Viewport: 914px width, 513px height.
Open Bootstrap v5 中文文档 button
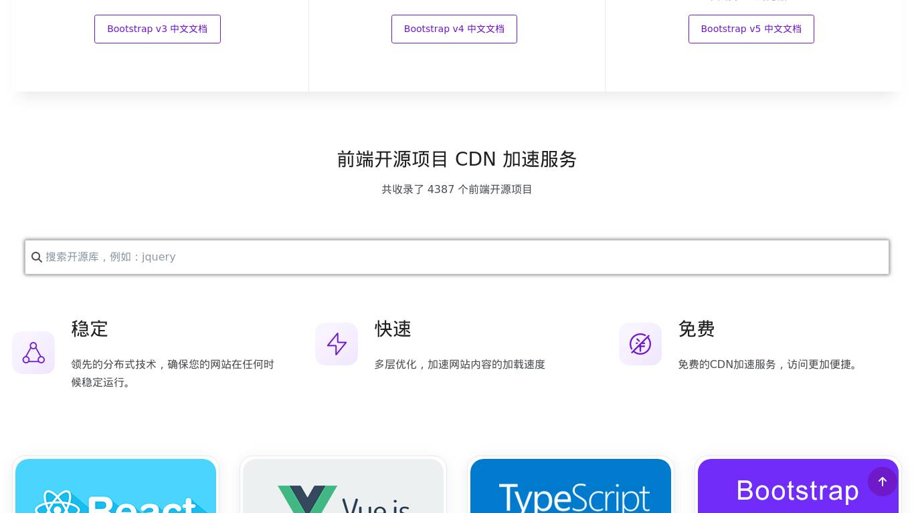click(751, 29)
